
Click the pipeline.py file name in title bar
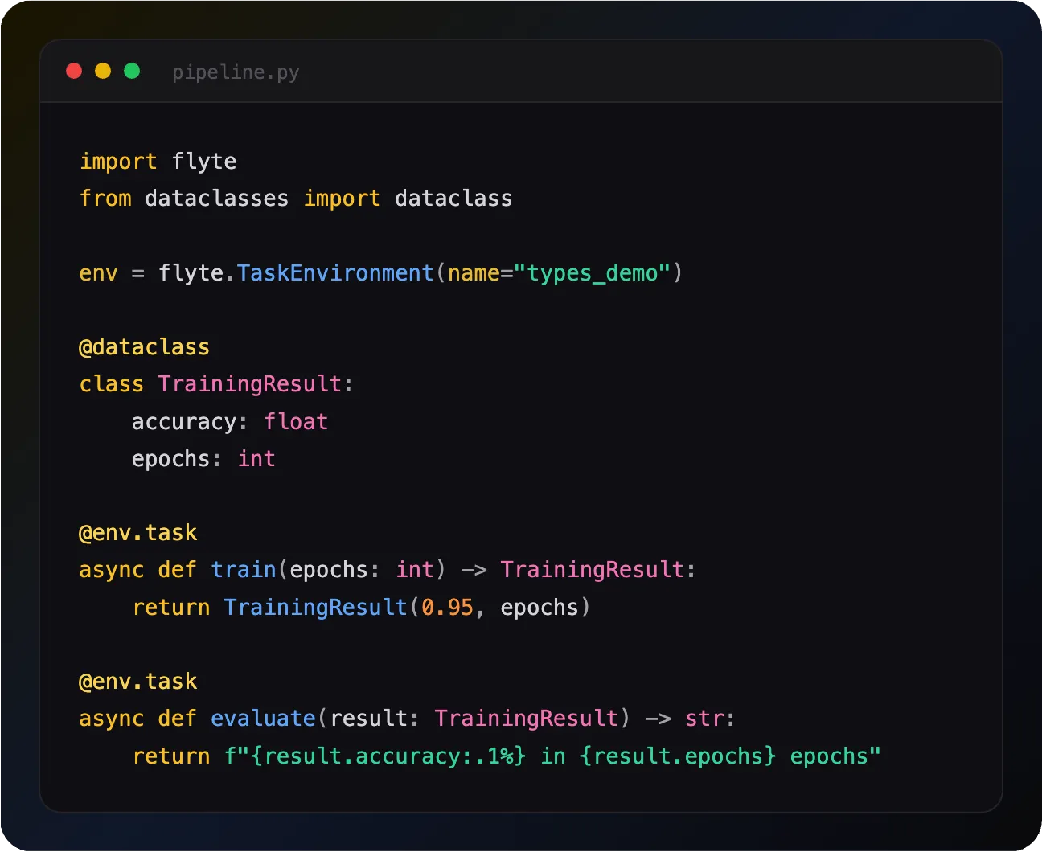236,72
